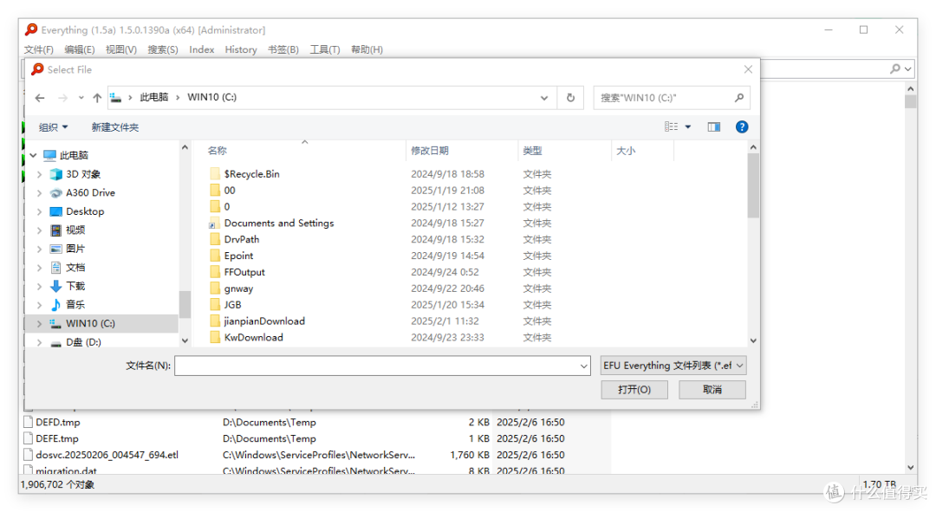Click the gnway folder icon
The width and height of the screenshot is (936, 512).
(215, 288)
